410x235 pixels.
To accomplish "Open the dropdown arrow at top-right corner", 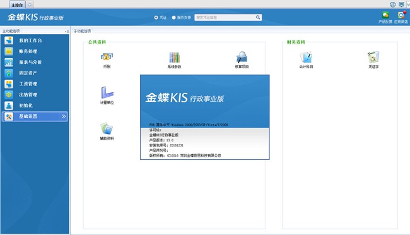I will pyautogui.click(x=409, y=4).
